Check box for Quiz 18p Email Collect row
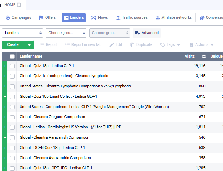Image resolution: width=223 pixels, height=171 pixels. pyautogui.click(x=12, y=97)
